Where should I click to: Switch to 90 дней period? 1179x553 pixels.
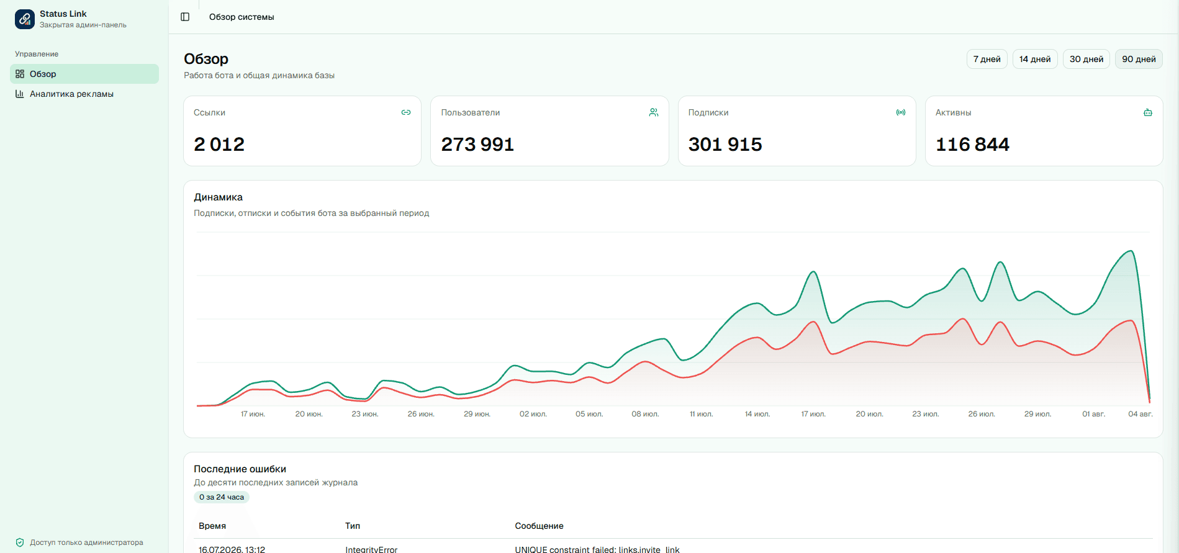coord(1139,59)
